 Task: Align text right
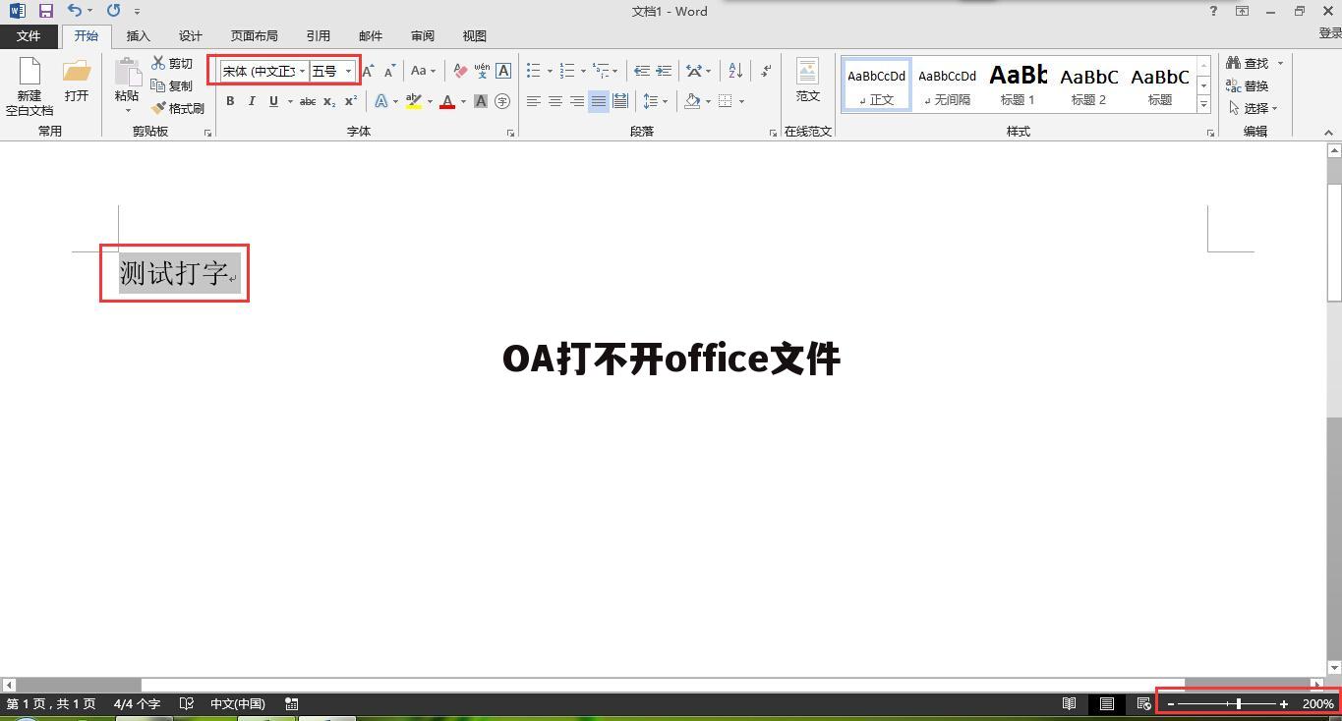point(577,101)
